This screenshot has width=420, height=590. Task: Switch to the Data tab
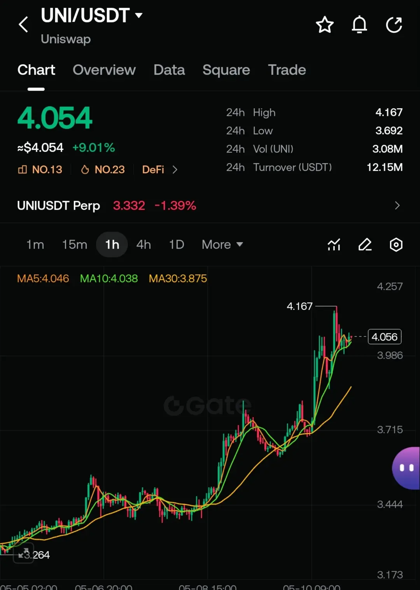pyautogui.click(x=169, y=70)
